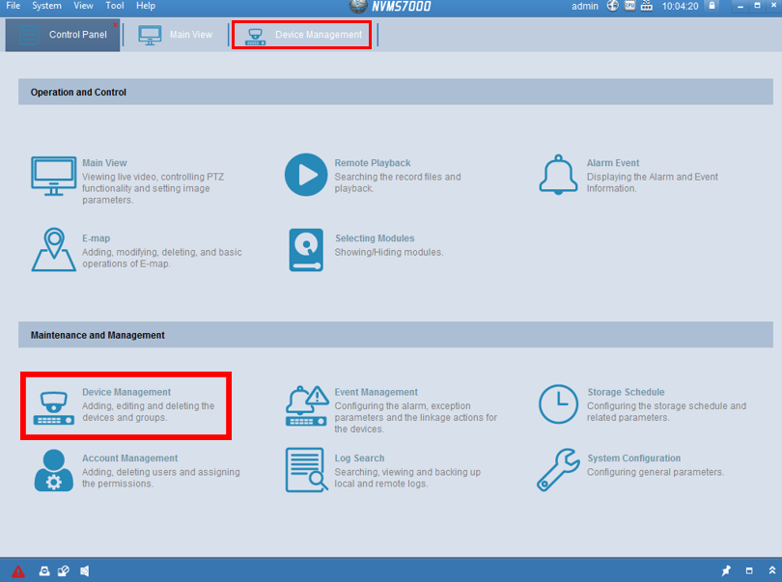Restore down the NVMS7000 window
The width and height of the screenshot is (782, 582).
pos(757,6)
